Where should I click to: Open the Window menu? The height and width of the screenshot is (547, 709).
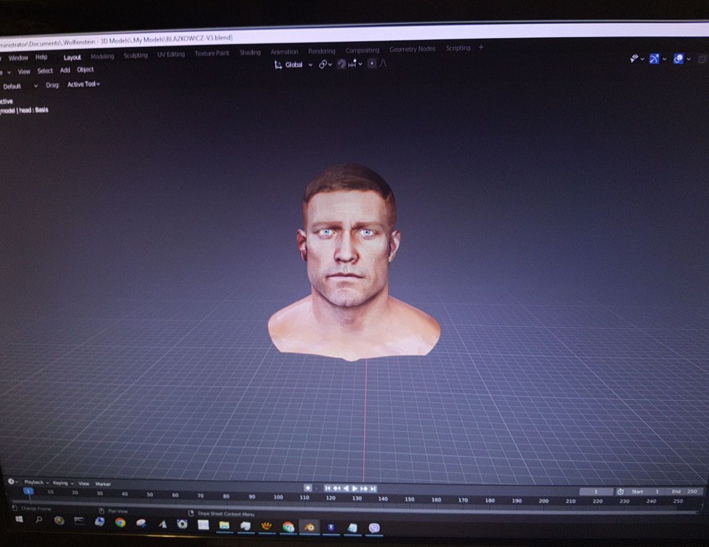tap(18, 58)
